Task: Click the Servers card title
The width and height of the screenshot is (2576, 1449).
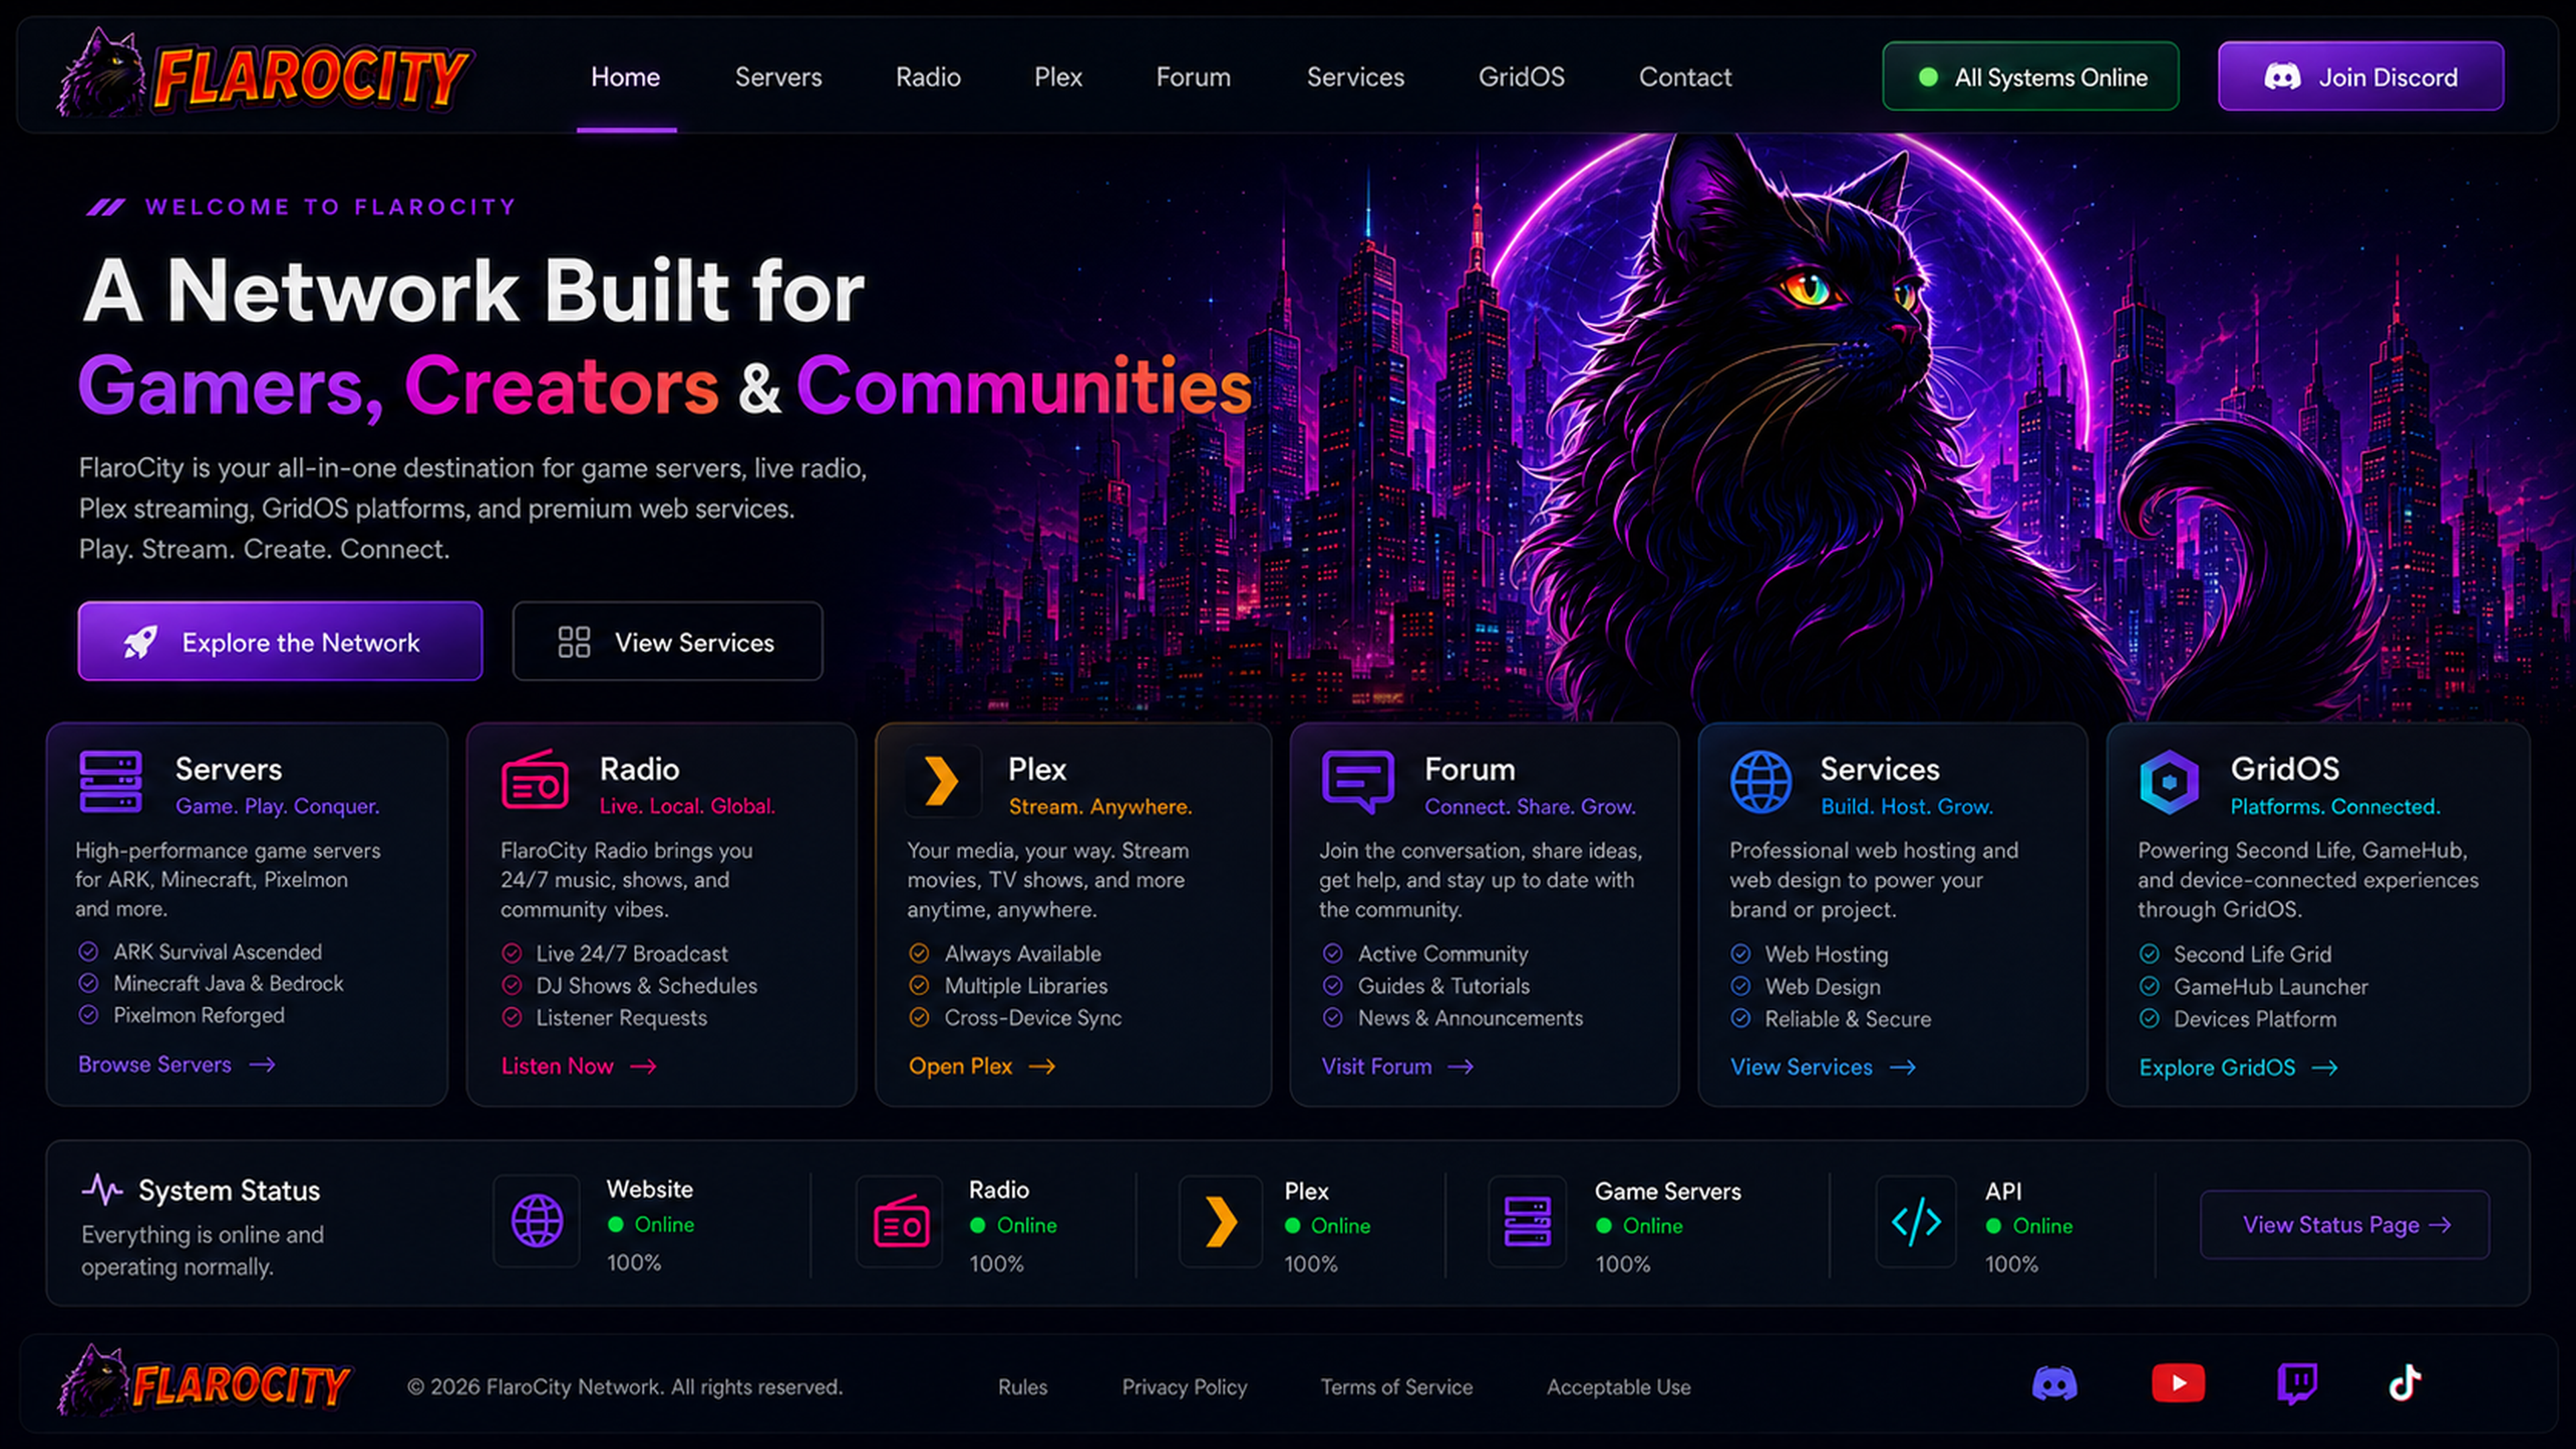Action: (x=228, y=769)
